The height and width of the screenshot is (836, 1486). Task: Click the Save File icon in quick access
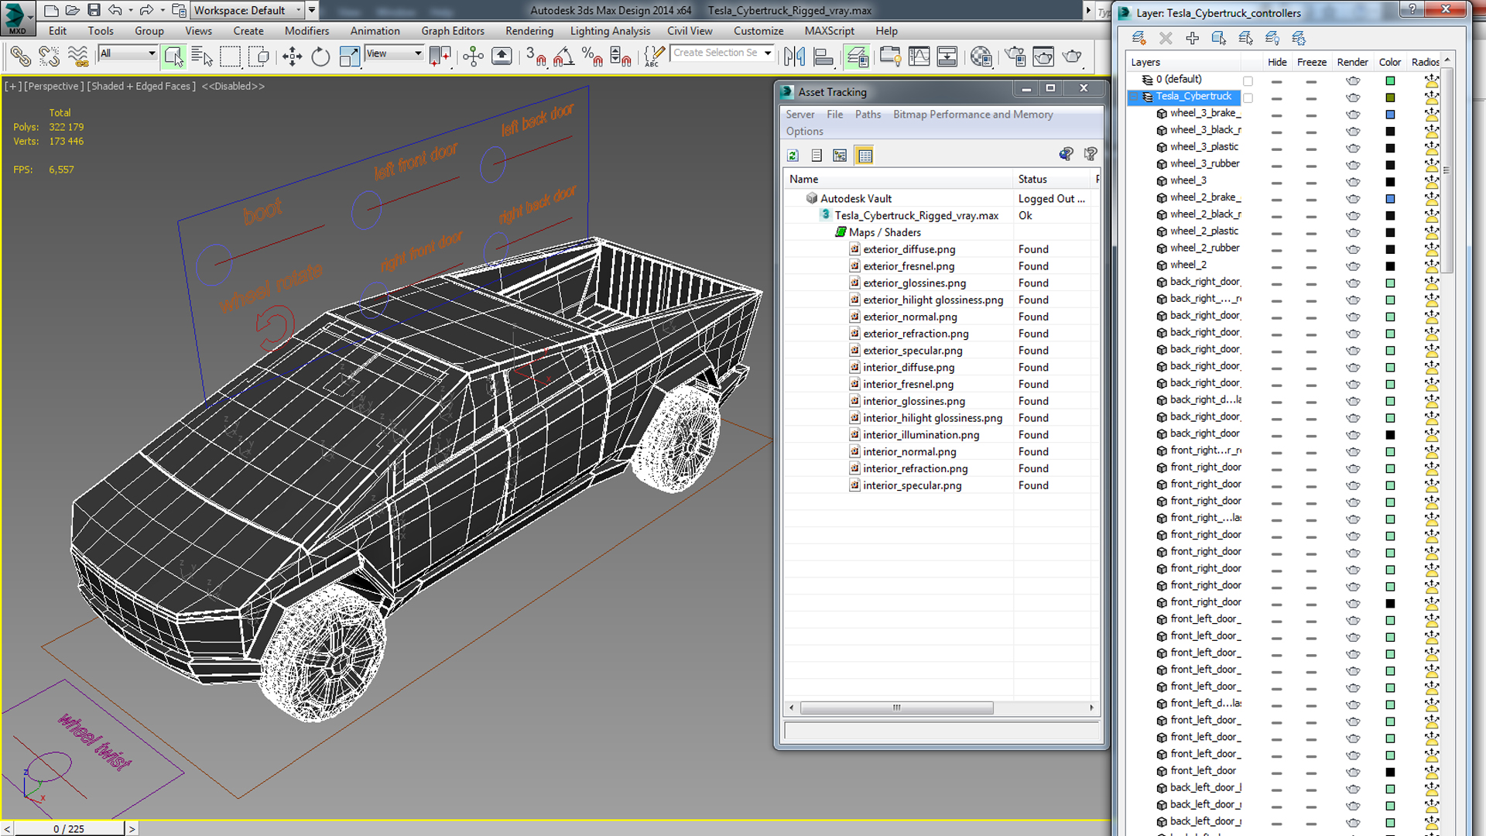[94, 10]
